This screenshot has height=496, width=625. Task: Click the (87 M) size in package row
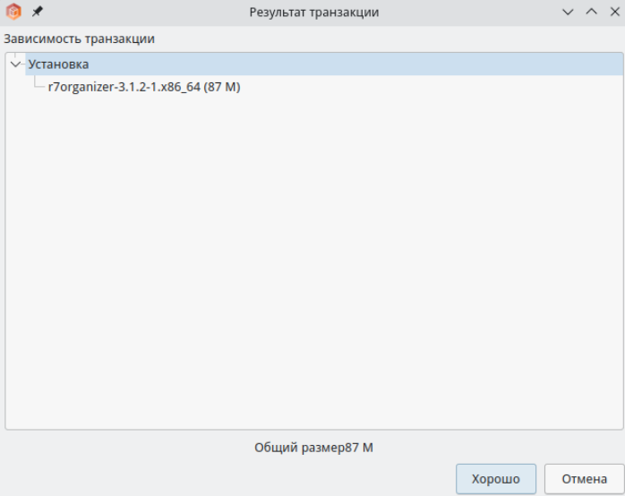pos(222,87)
